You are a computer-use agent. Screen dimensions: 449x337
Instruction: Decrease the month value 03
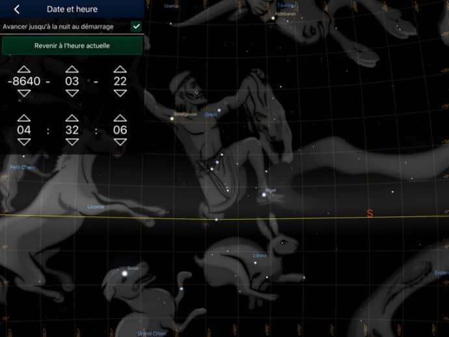click(x=72, y=93)
